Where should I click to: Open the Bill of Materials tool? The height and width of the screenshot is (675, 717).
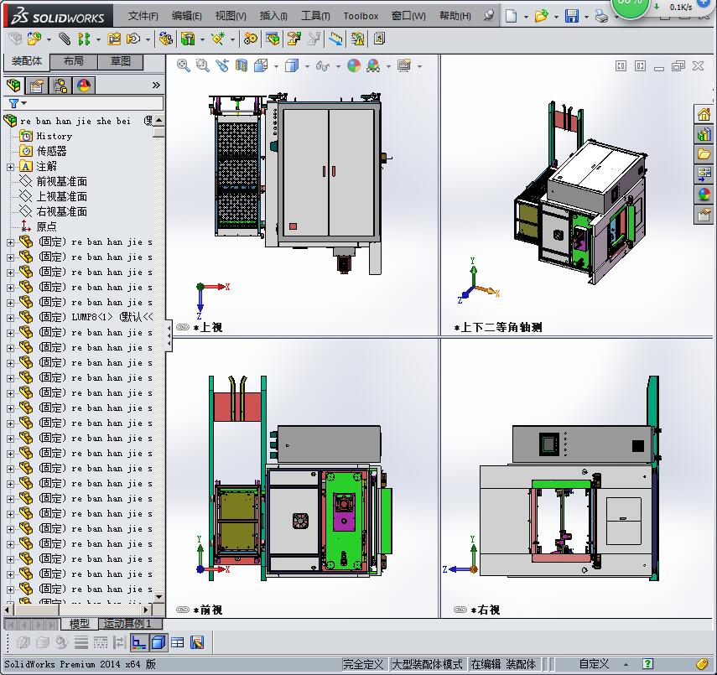tap(273, 39)
